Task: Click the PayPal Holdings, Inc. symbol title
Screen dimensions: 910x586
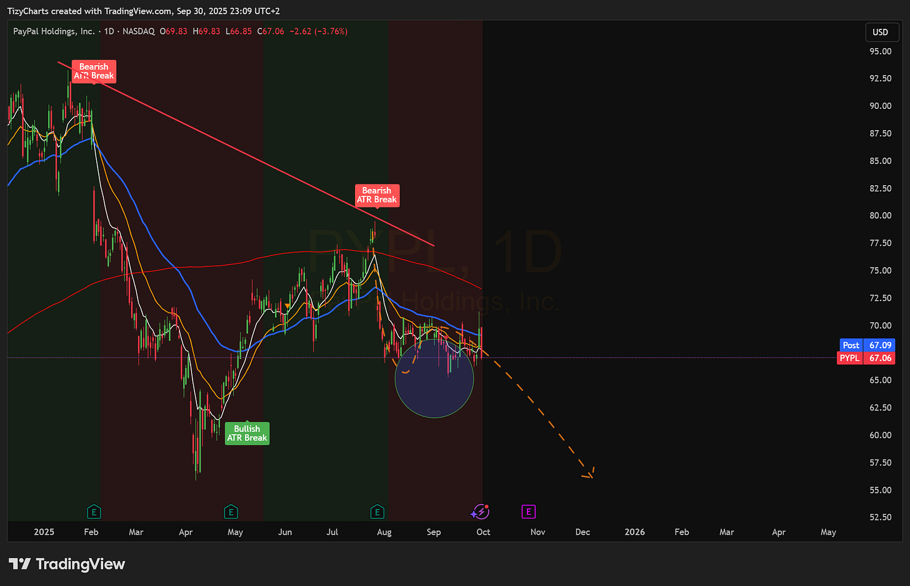Action: pyautogui.click(x=54, y=31)
